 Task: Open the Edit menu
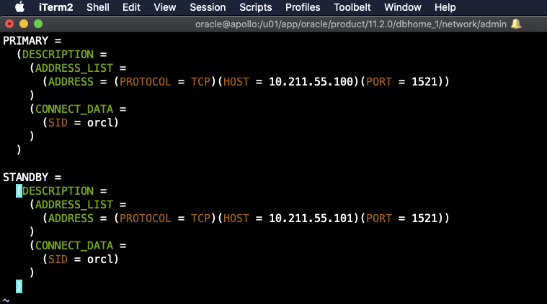click(131, 7)
